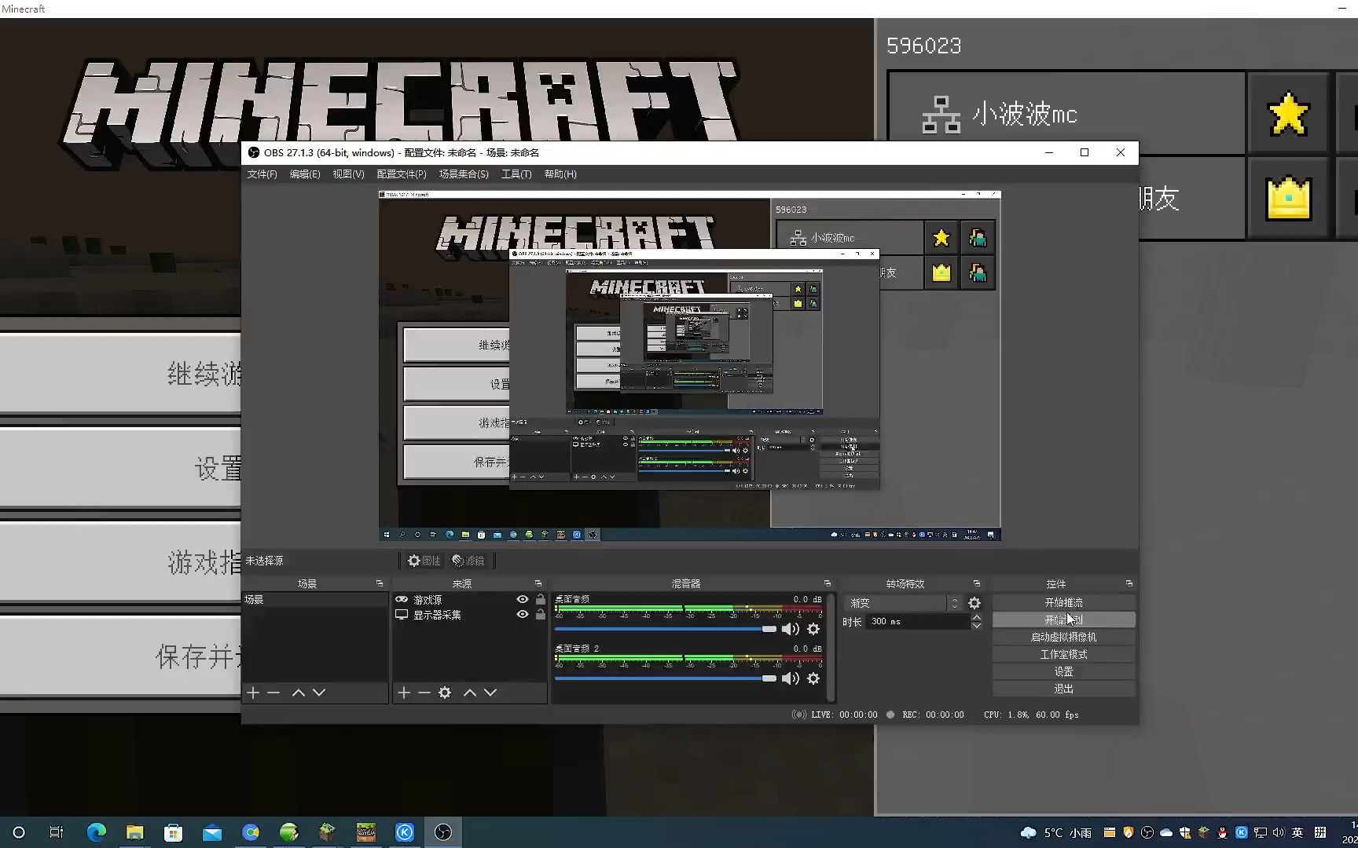Click the 桌面音频 2 volume slider
This screenshot has height=848, width=1358.
[666, 678]
